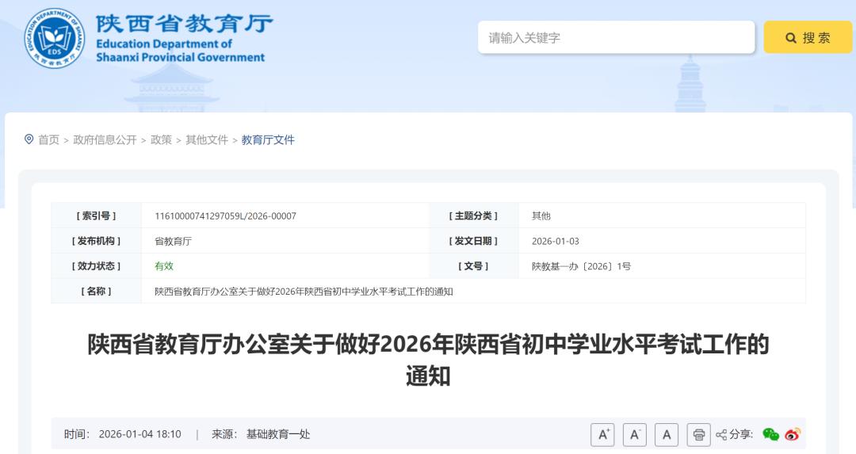Print the article using printer icon
Viewport: 856px width, 454px height.
(698, 434)
